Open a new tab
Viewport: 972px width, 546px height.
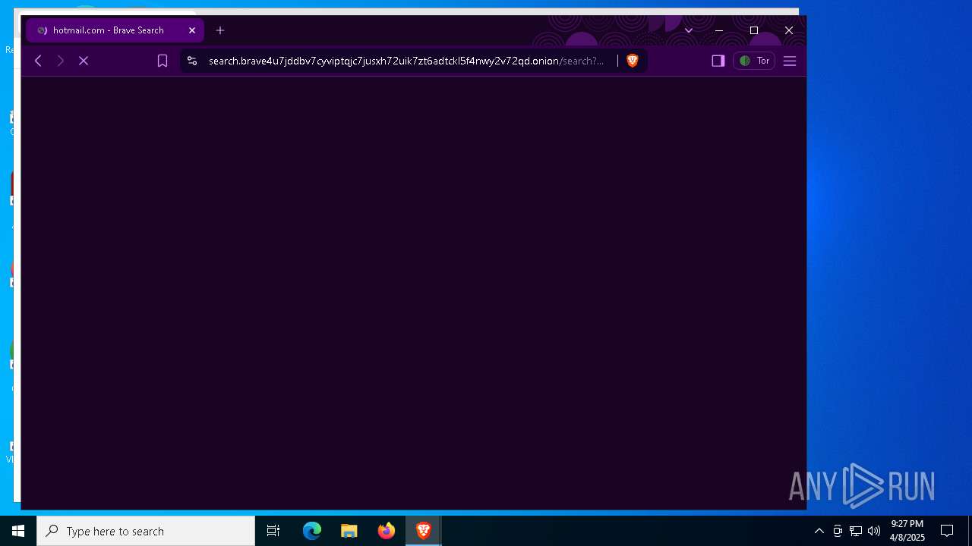220,30
